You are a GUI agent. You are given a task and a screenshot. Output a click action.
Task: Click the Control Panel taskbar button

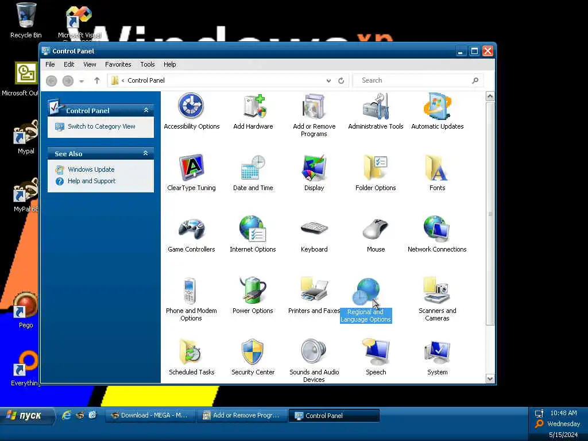click(x=334, y=416)
